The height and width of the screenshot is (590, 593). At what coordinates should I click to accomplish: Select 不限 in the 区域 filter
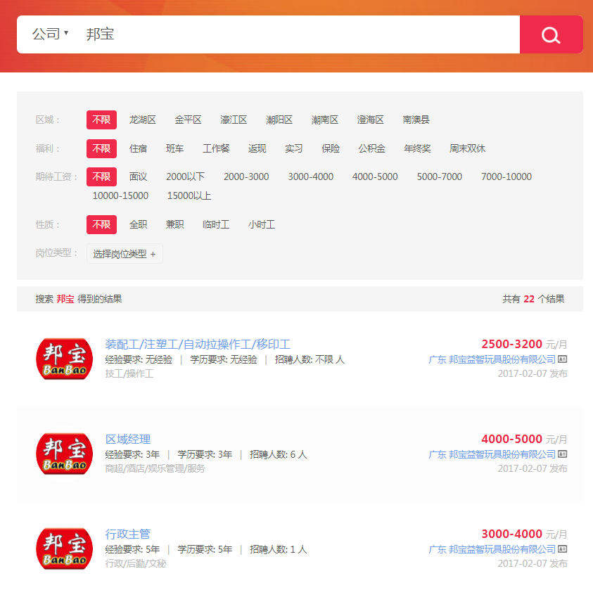(101, 120)
